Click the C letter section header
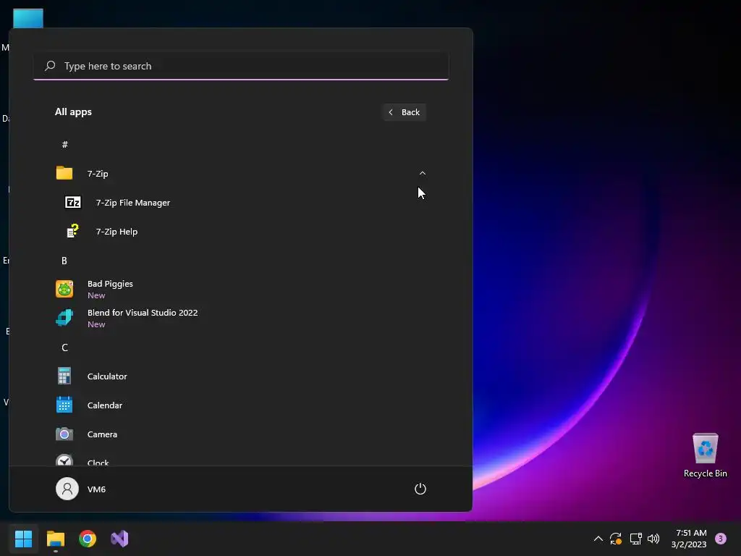741x556 pixels. (x=64, y=347)
